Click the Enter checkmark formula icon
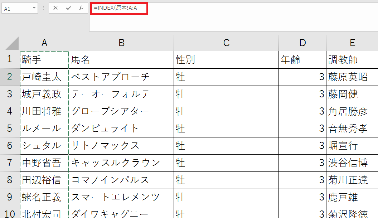 click(x=68, y=8)
